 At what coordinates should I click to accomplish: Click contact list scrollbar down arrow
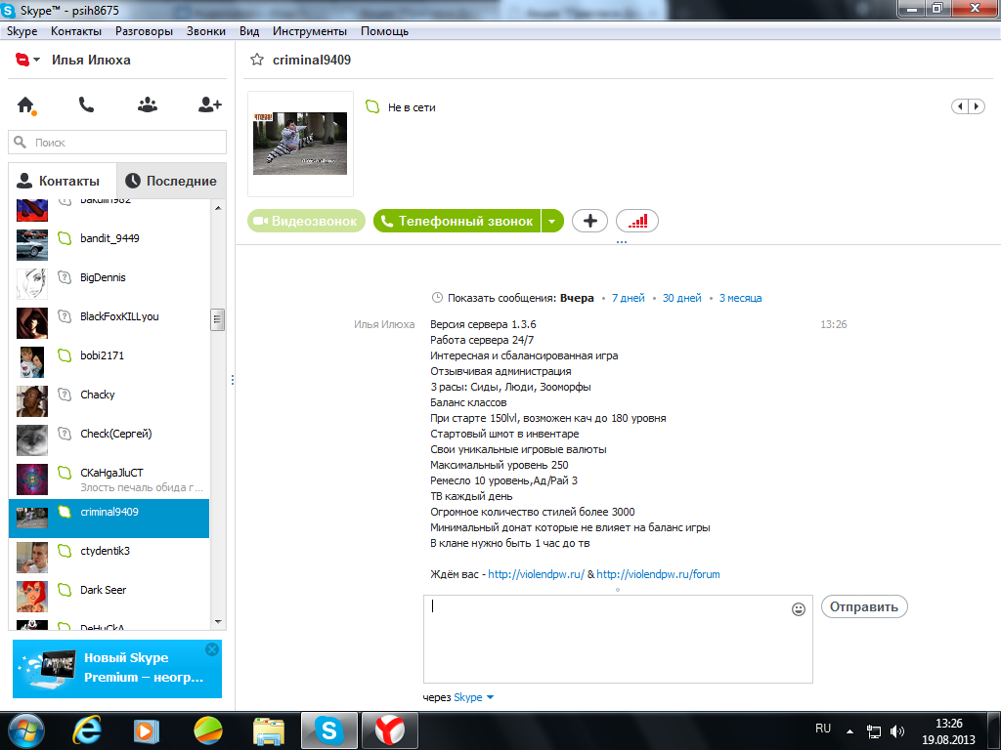tap(218, 621)
